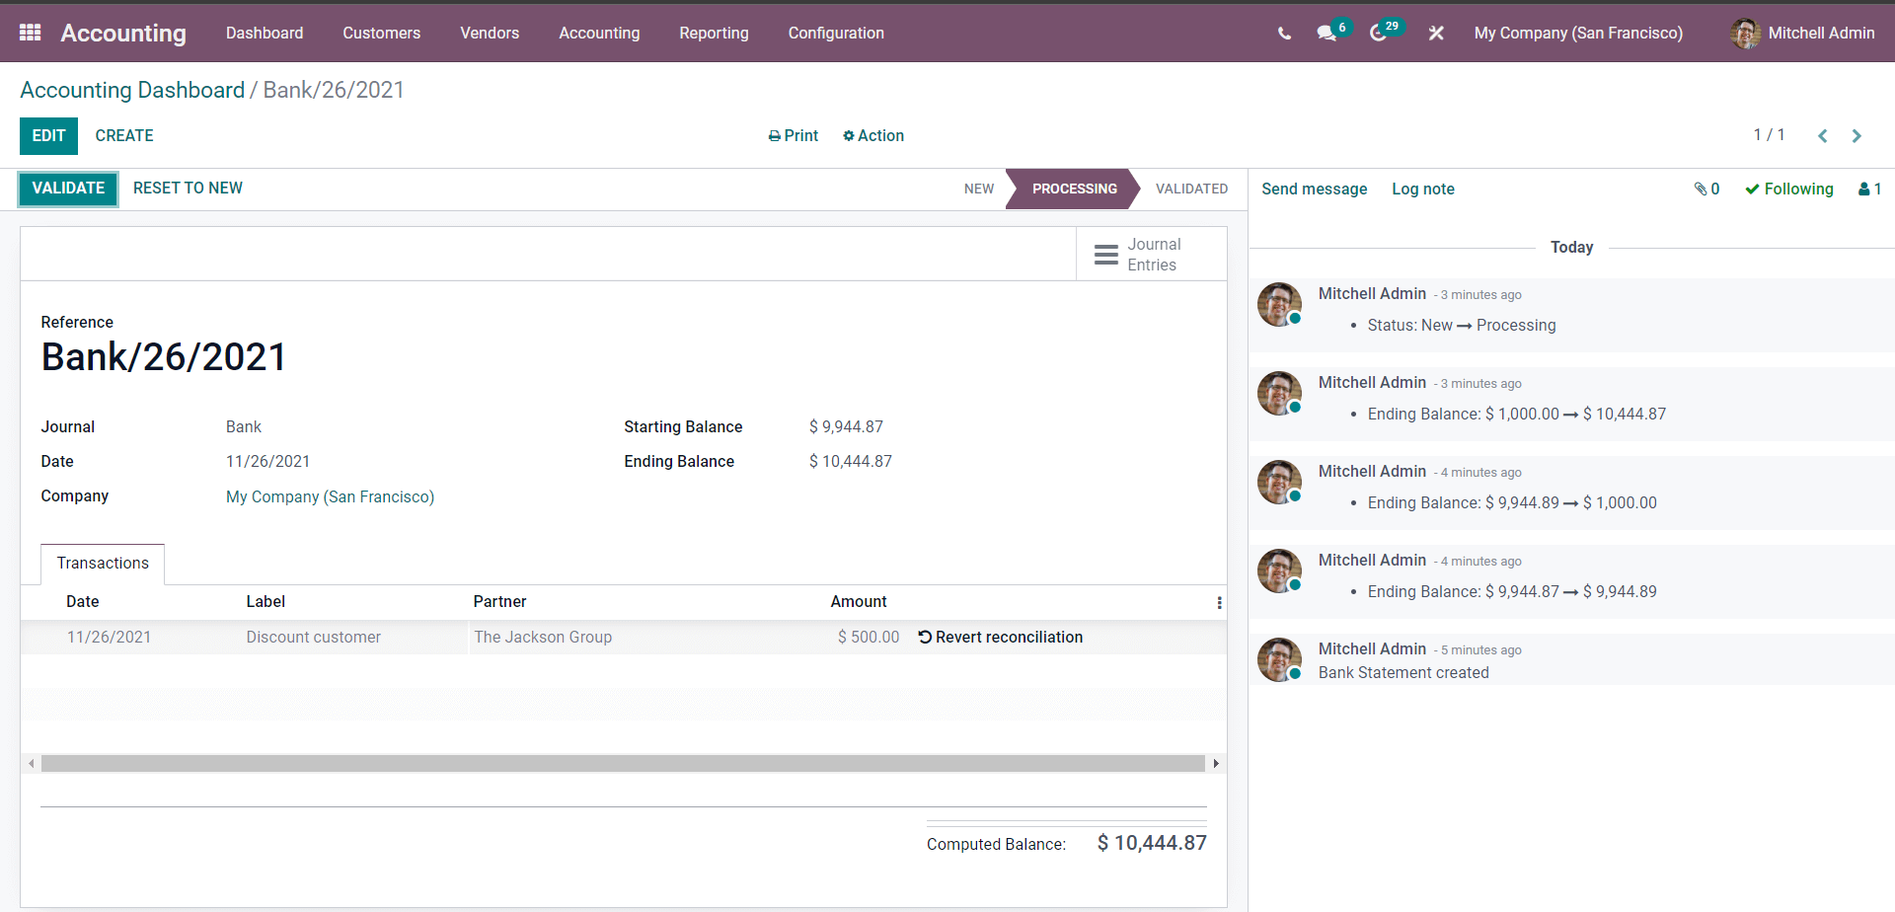Click the Computed Balance total $ 10,444.87
1895x912 pixels.
(1152, 844)
